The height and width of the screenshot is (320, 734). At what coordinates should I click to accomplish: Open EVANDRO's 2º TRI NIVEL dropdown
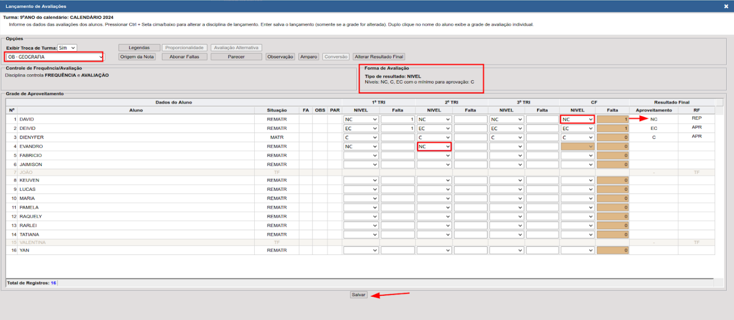pyautogui.click(x=434, y=147)
